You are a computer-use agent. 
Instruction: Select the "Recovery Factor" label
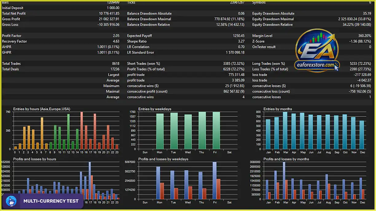(14, 41)
